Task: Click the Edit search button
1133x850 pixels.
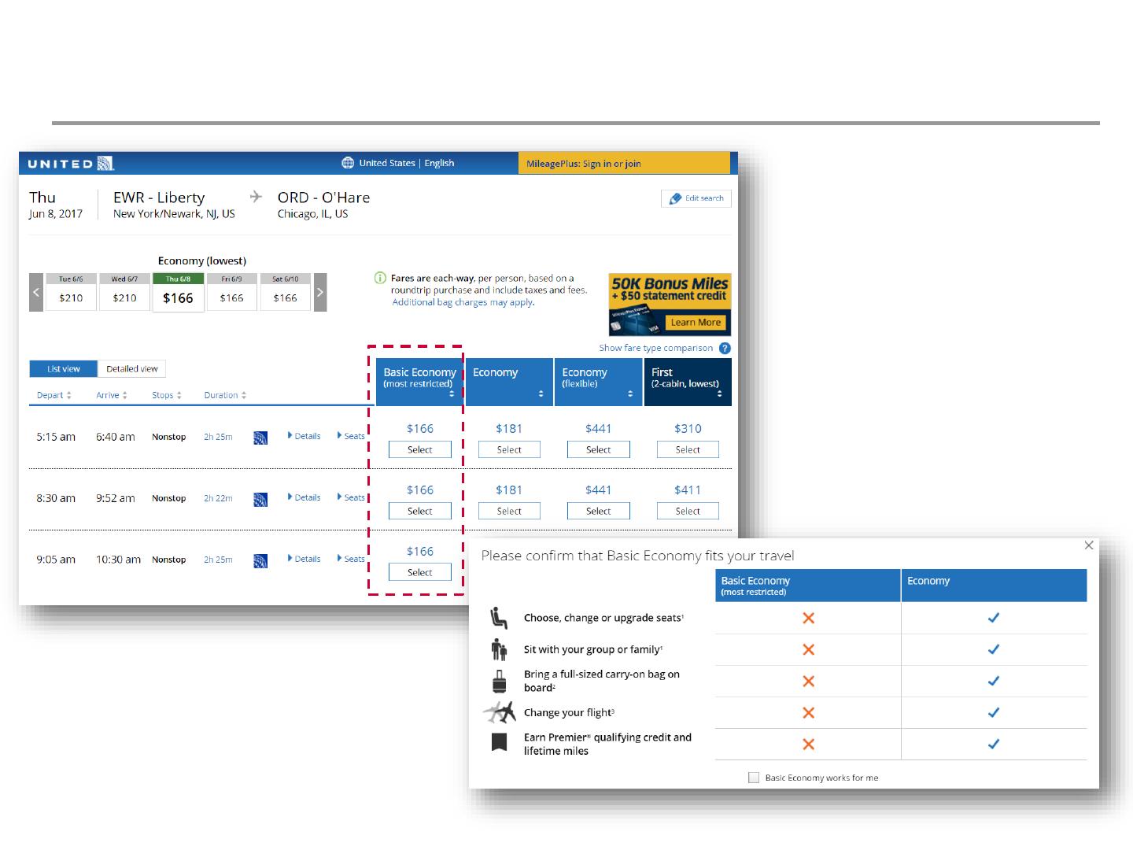Action: pyautogui.click(x=696, y=198)
